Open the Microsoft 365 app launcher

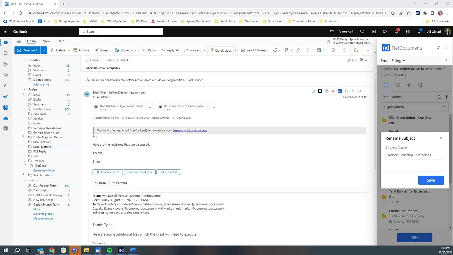[6, 31]
